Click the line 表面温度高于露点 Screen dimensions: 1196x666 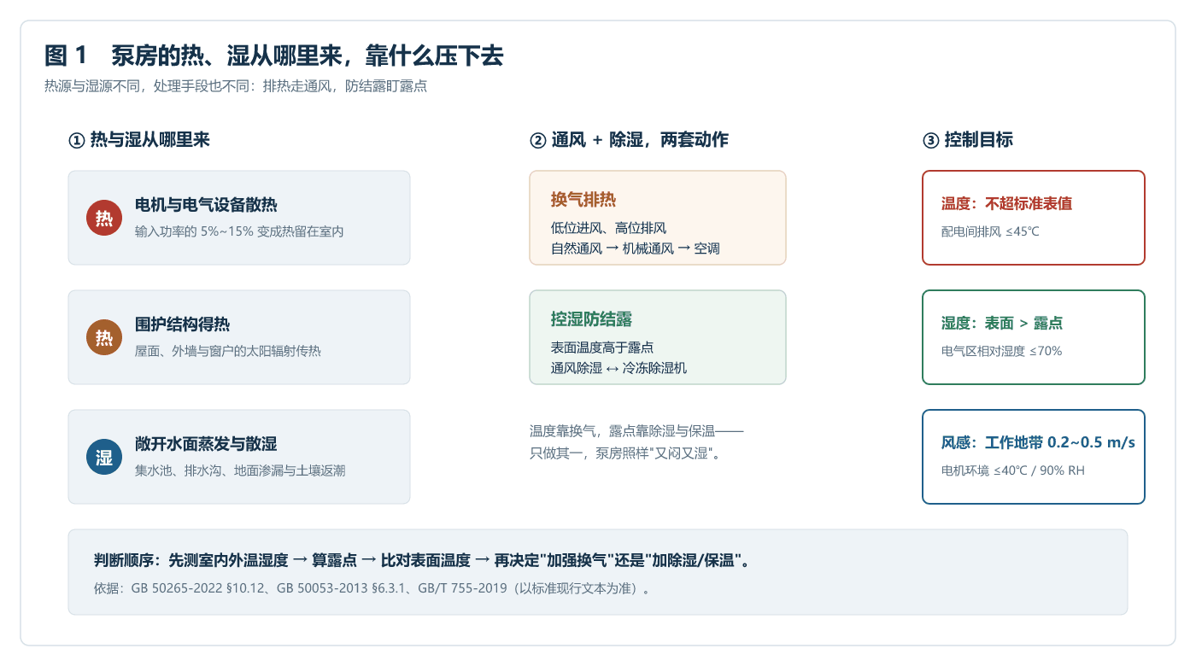[602, 348]
